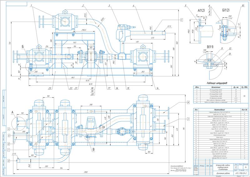Viewport: 250px width, 177px height.
Task: Select the overall '2100' length dimension
Action: pos(86,172)
